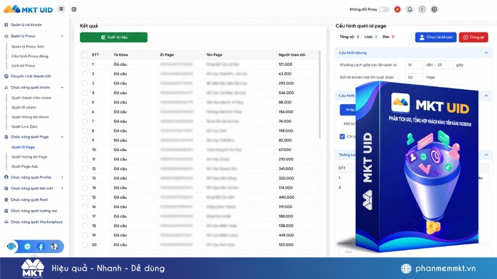Viewport: 497px width, 279px height.
Task: Tick the checkbox for row 20
Action: point(84,245)
